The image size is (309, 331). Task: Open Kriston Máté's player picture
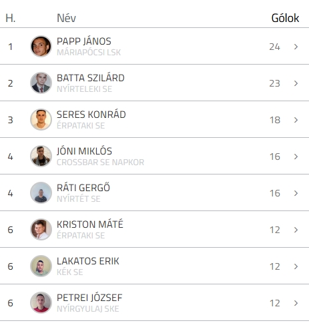coord(41,229)
